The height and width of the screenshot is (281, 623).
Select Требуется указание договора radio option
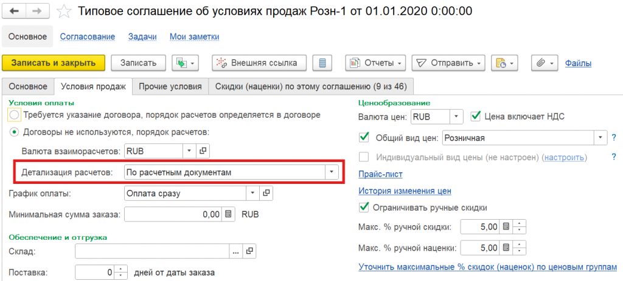click(x=14, y=115)
